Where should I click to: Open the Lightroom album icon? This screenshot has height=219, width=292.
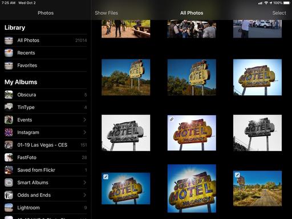point(9,208)
